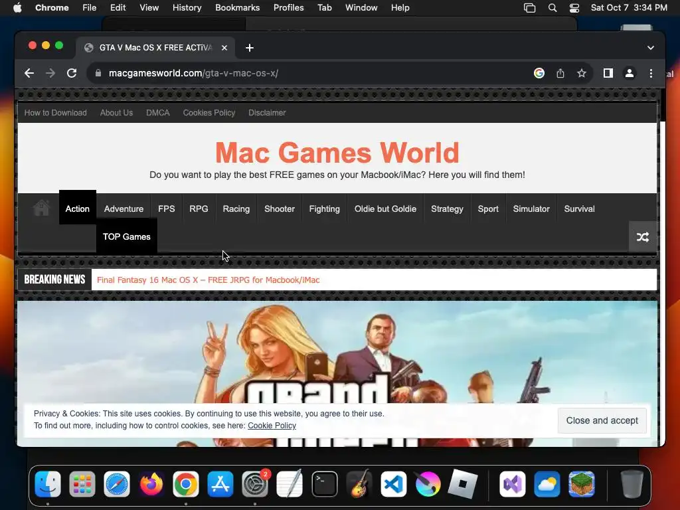Screen dimensions: 680x510
Task: Launch Firefox from the dock
Action: 151,484
